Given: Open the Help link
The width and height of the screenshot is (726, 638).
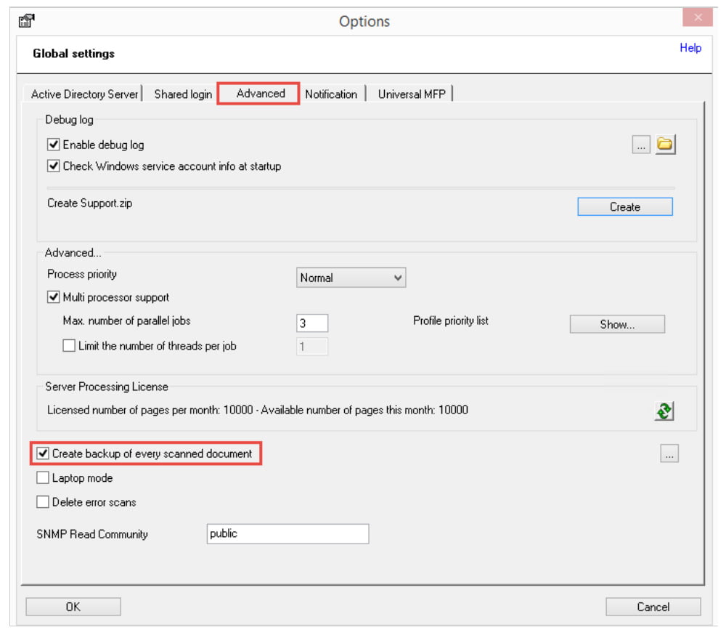Looking at the screenshot, I should (690, 48).
